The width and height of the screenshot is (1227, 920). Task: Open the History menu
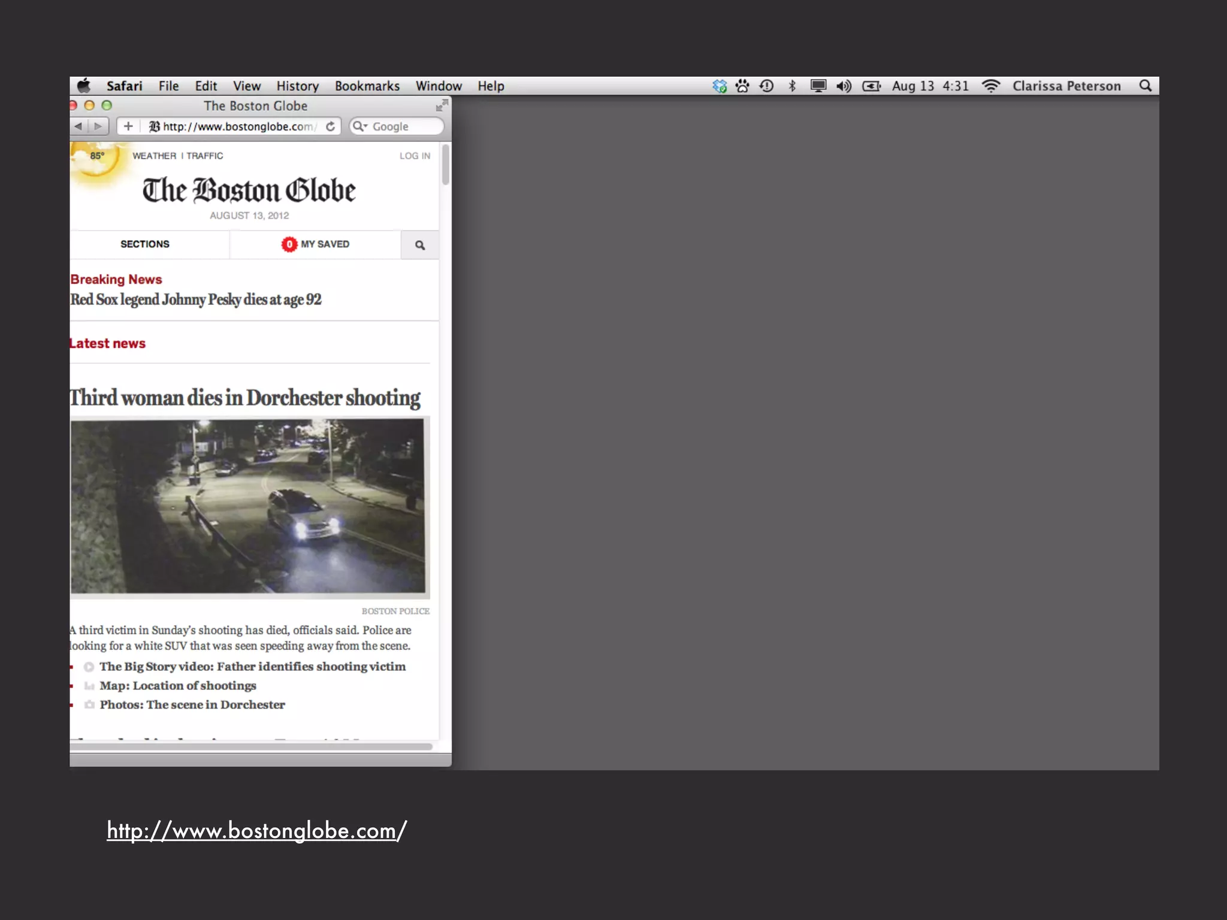pos(297,86)
